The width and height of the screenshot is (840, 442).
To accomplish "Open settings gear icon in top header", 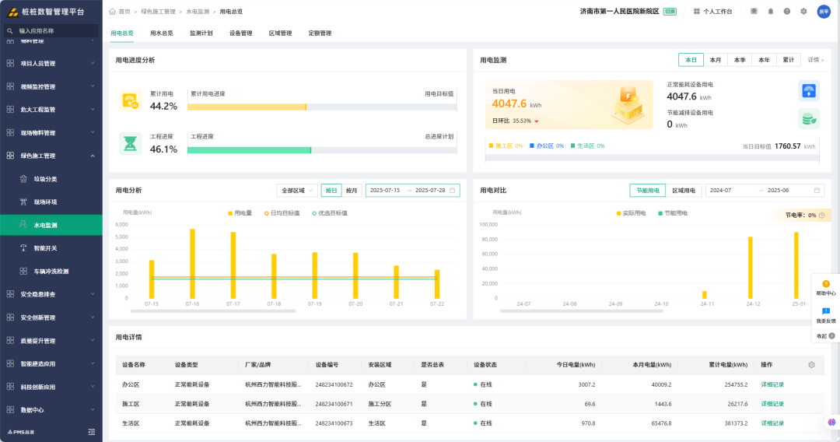I will point(803,11).
